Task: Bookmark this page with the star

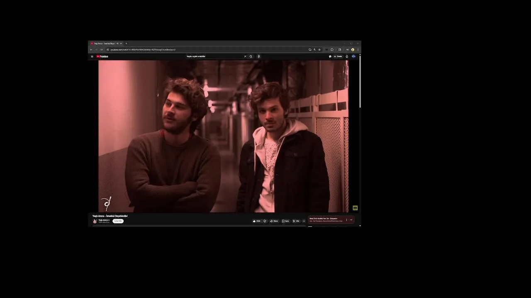Action: 319,50
